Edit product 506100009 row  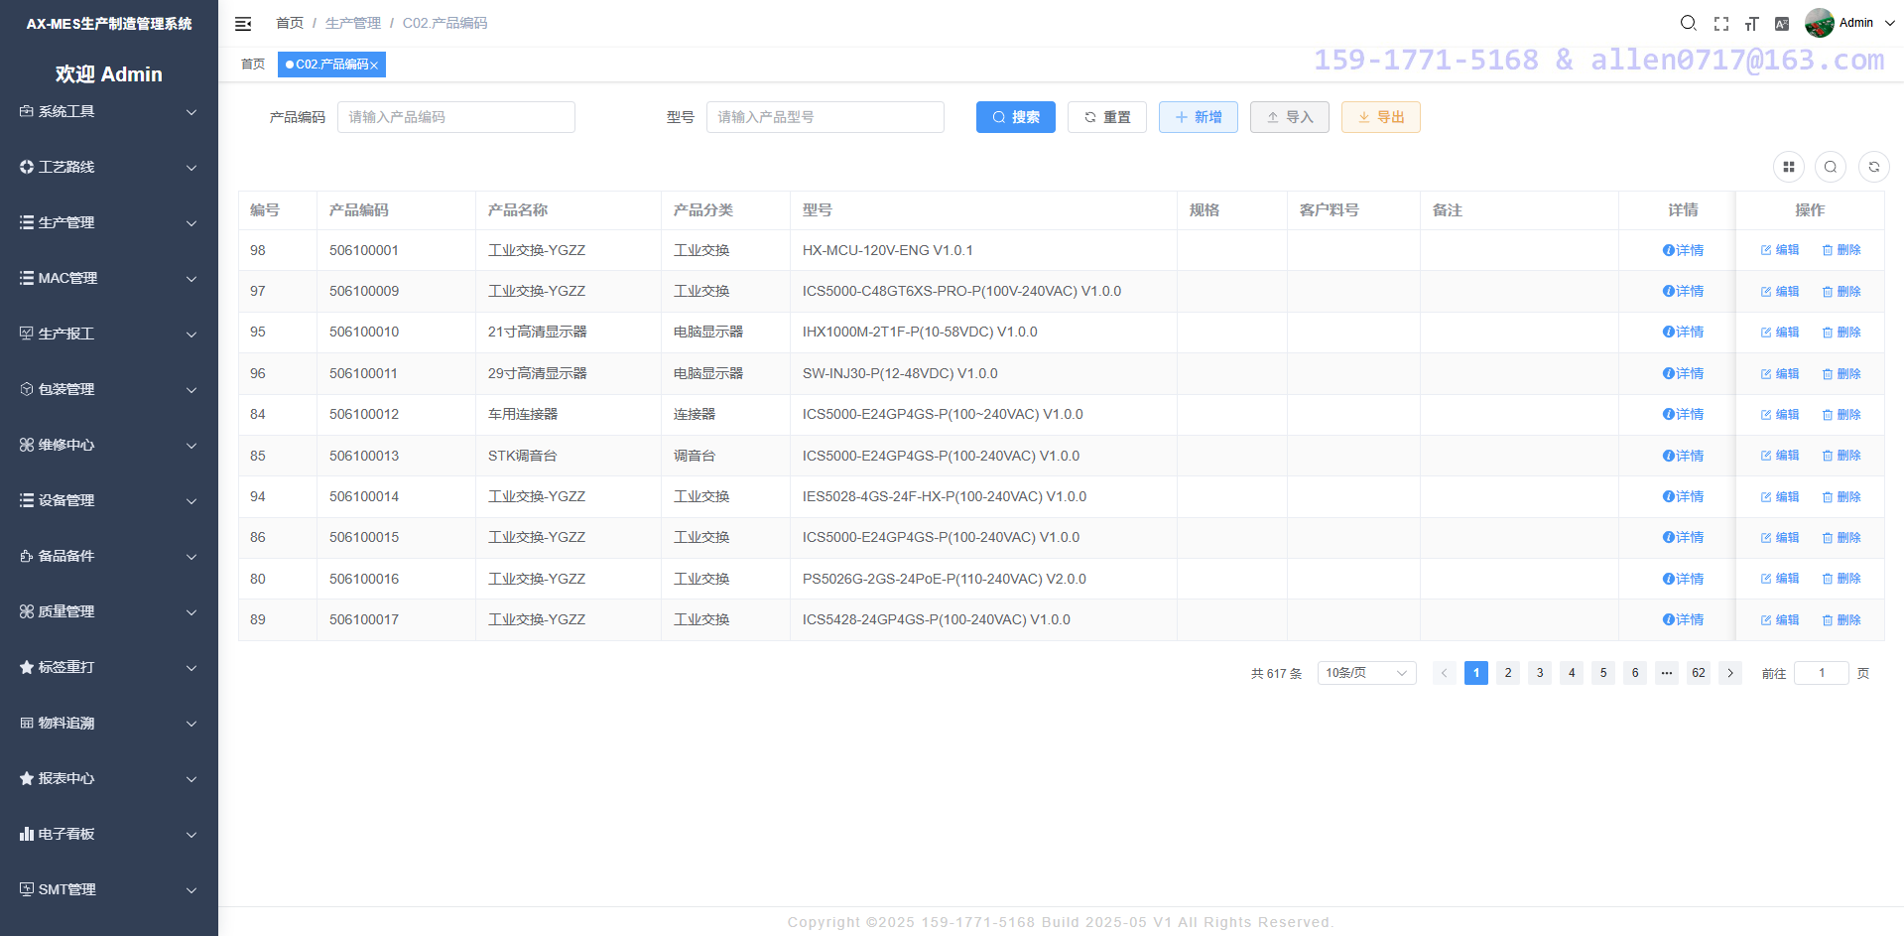[1780, 292]
